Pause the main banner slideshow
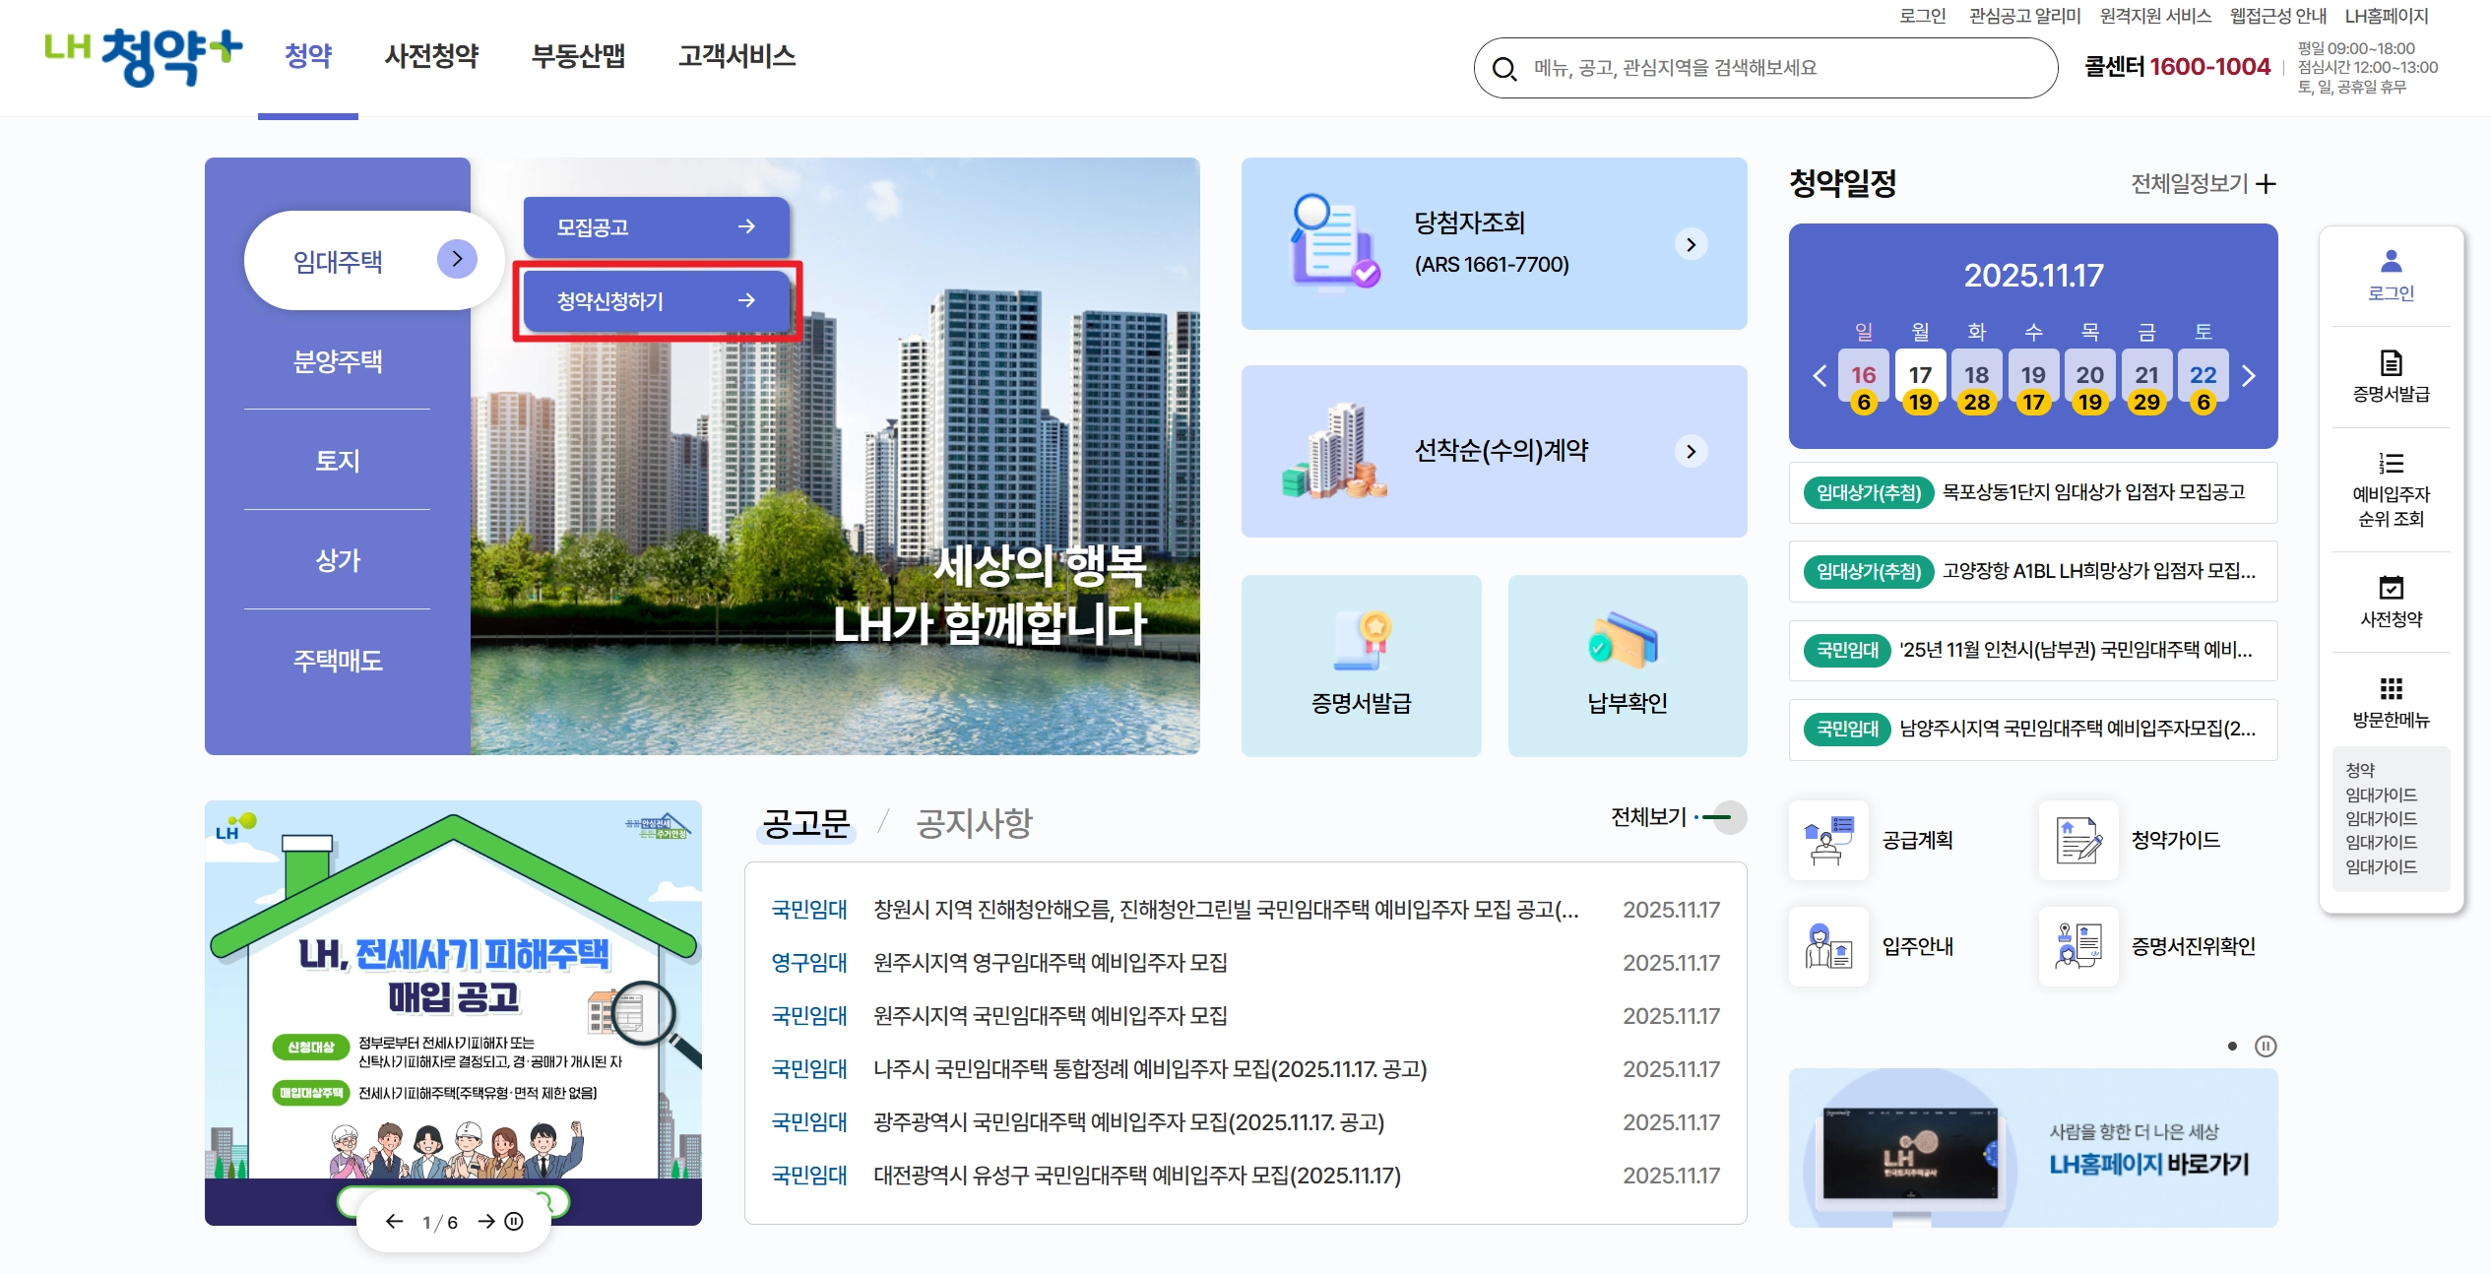 tap(513, 1220)
